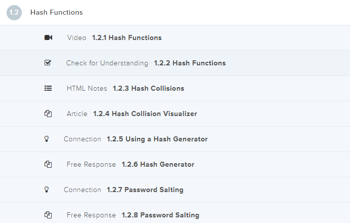Click the video camera icon for 1.2.1
Image resolution: width=350 pixels, height=223 pixels.
pyautogui.click(x=48, y=38)
